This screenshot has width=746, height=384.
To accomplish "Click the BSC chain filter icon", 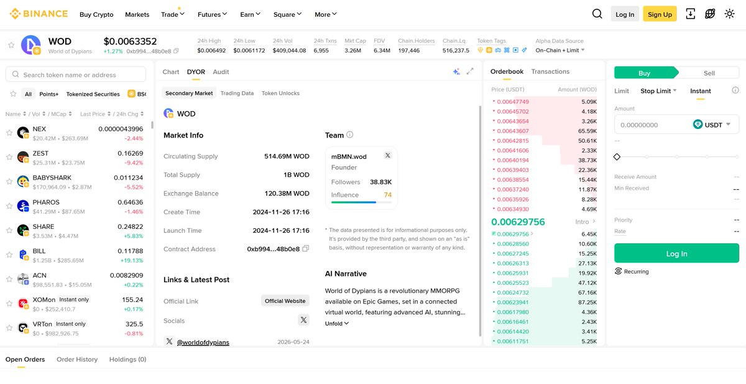I will tap(132, 94).
